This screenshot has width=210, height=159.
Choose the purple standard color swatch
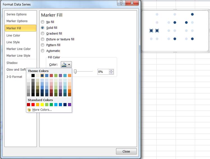point(70,105)
